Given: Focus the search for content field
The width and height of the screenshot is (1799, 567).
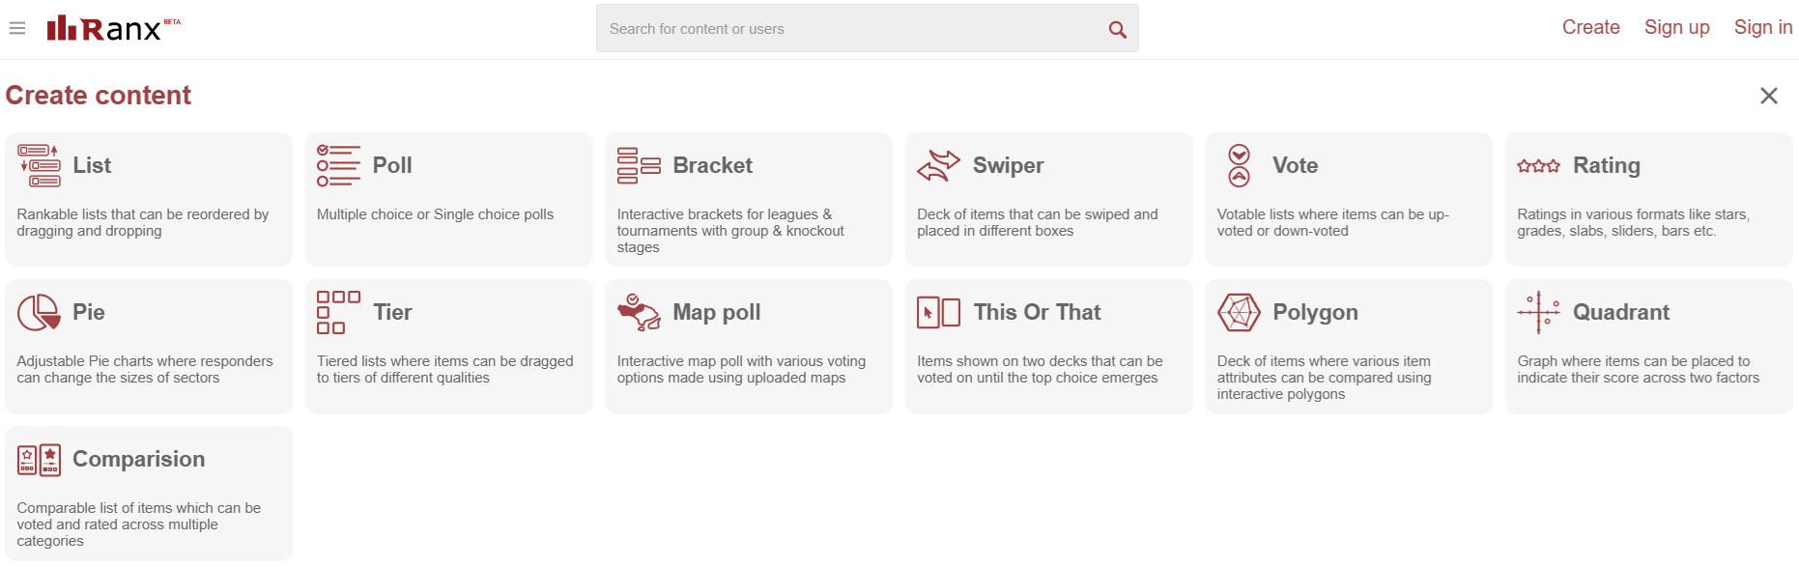Looking at the screenshot, I should tap(850, 29).
